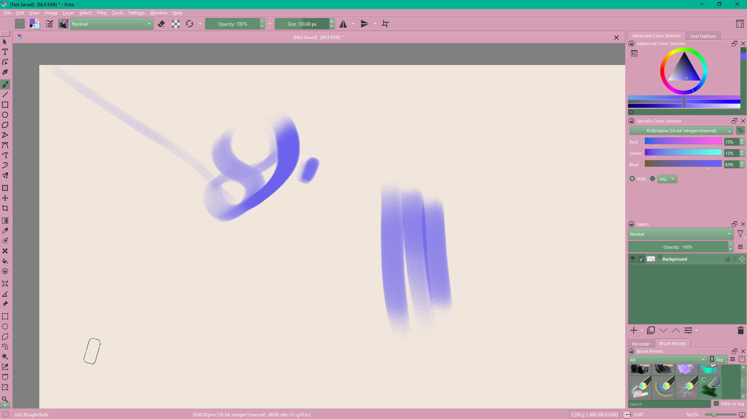Activate the Zoom tool
The width and height of the screenshot is (747, 419).
pyautogui.click(x=5, y=399)
